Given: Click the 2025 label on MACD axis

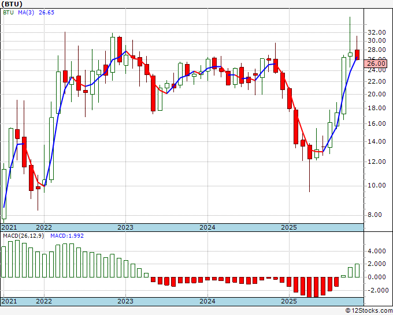Looking at the screenshot, I should tap(289, 301).
